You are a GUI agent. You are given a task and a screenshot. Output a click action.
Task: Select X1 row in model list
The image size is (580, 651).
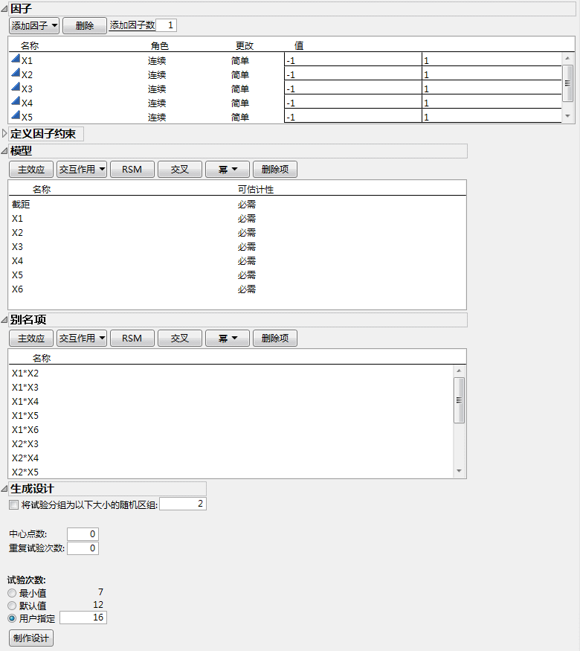coord(237,219)
